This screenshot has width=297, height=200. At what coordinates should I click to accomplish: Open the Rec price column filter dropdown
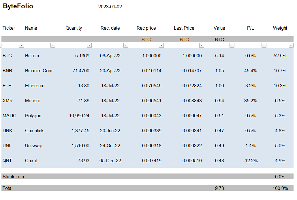161,45
